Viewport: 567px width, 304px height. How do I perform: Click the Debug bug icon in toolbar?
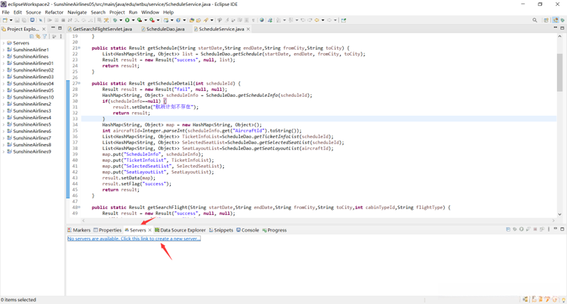pyautogui.click(x=115, y=20)
